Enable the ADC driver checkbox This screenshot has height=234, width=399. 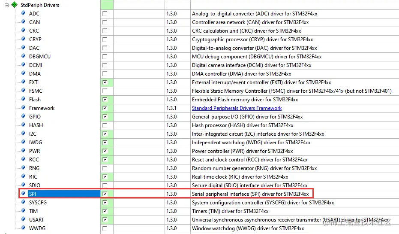pos(105,13)
